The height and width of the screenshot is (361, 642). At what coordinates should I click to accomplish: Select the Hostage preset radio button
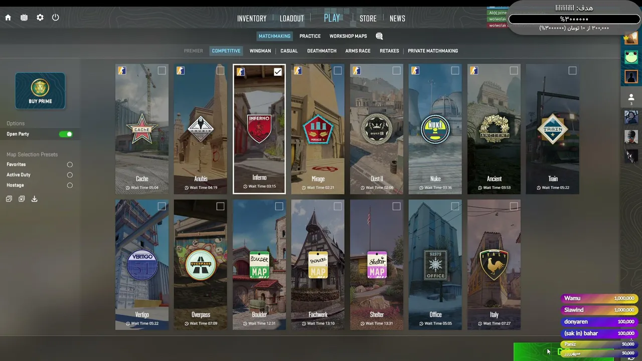70,186
